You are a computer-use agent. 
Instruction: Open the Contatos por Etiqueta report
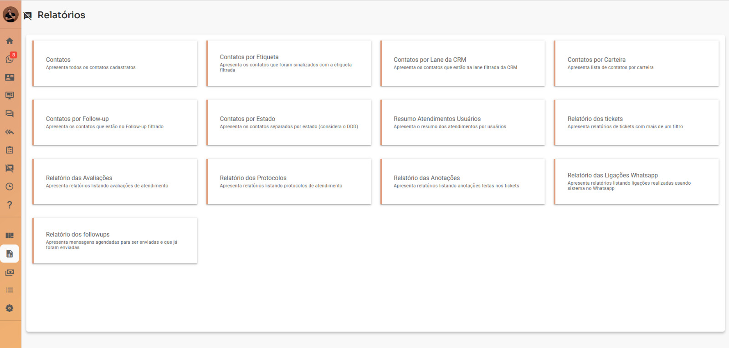click(289, 63)
